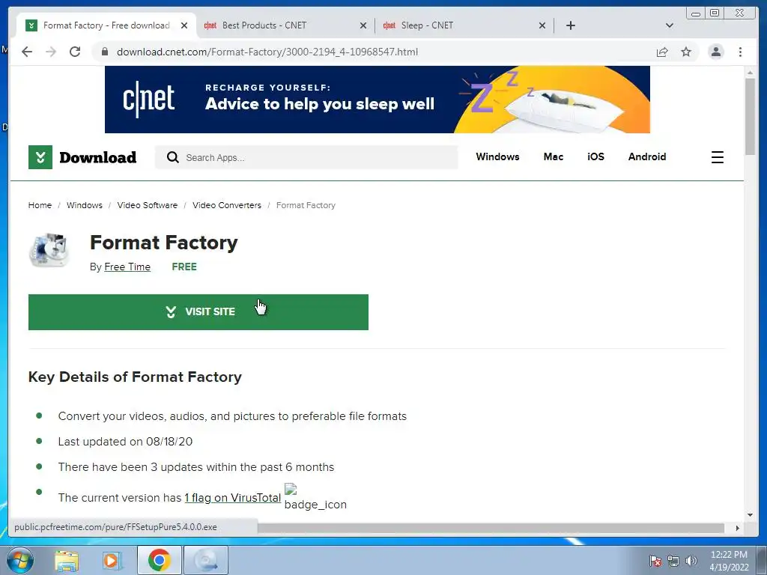
Task: Select Windows in site navigation
Action: tap(497, 157)
